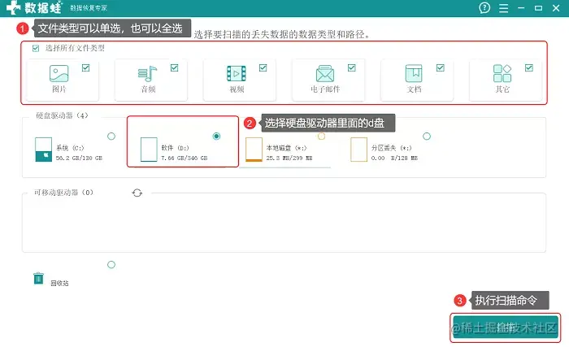This screenshot has height=347, width=569.
Task: Click the 分区丢失 (*:) drive icon
Action: [x=359, y=150]
